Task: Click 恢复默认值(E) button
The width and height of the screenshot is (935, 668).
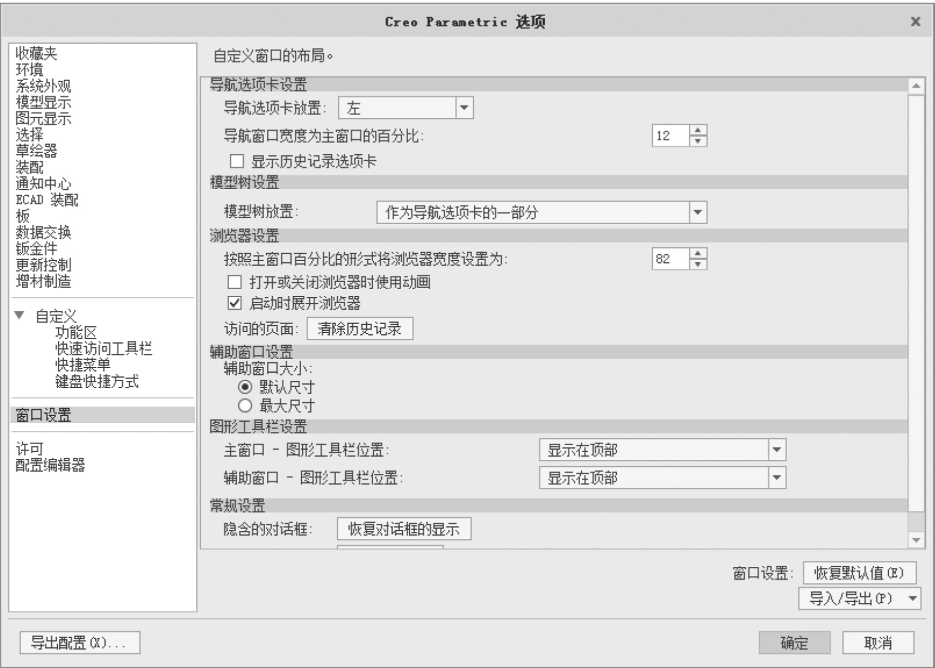Action: coord(860,573)
